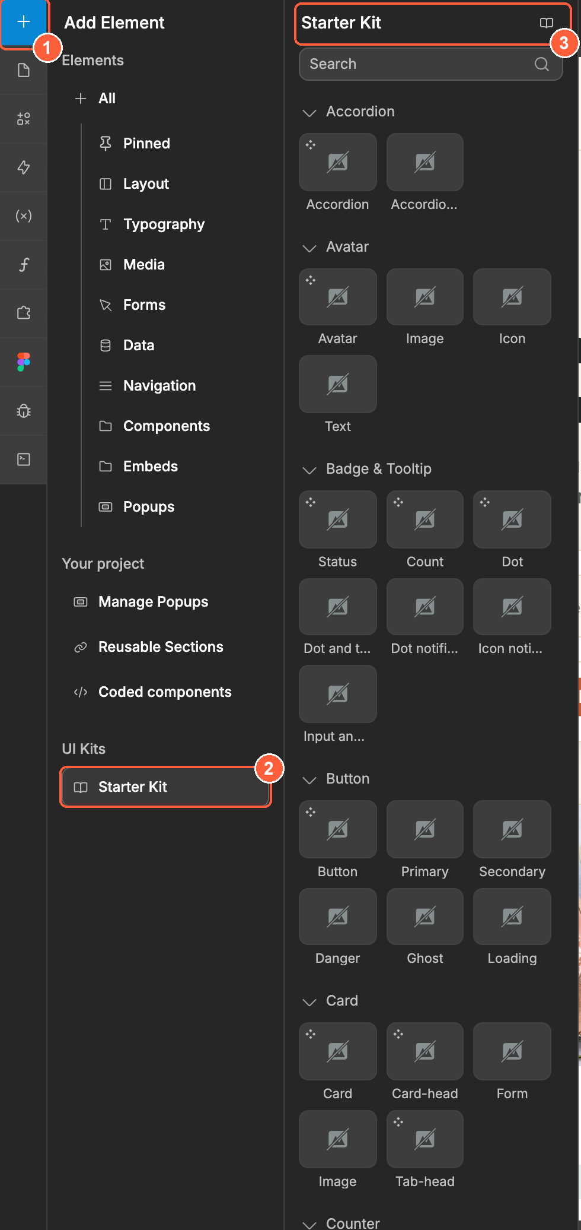Open the Media elements category

coord(132,265)
